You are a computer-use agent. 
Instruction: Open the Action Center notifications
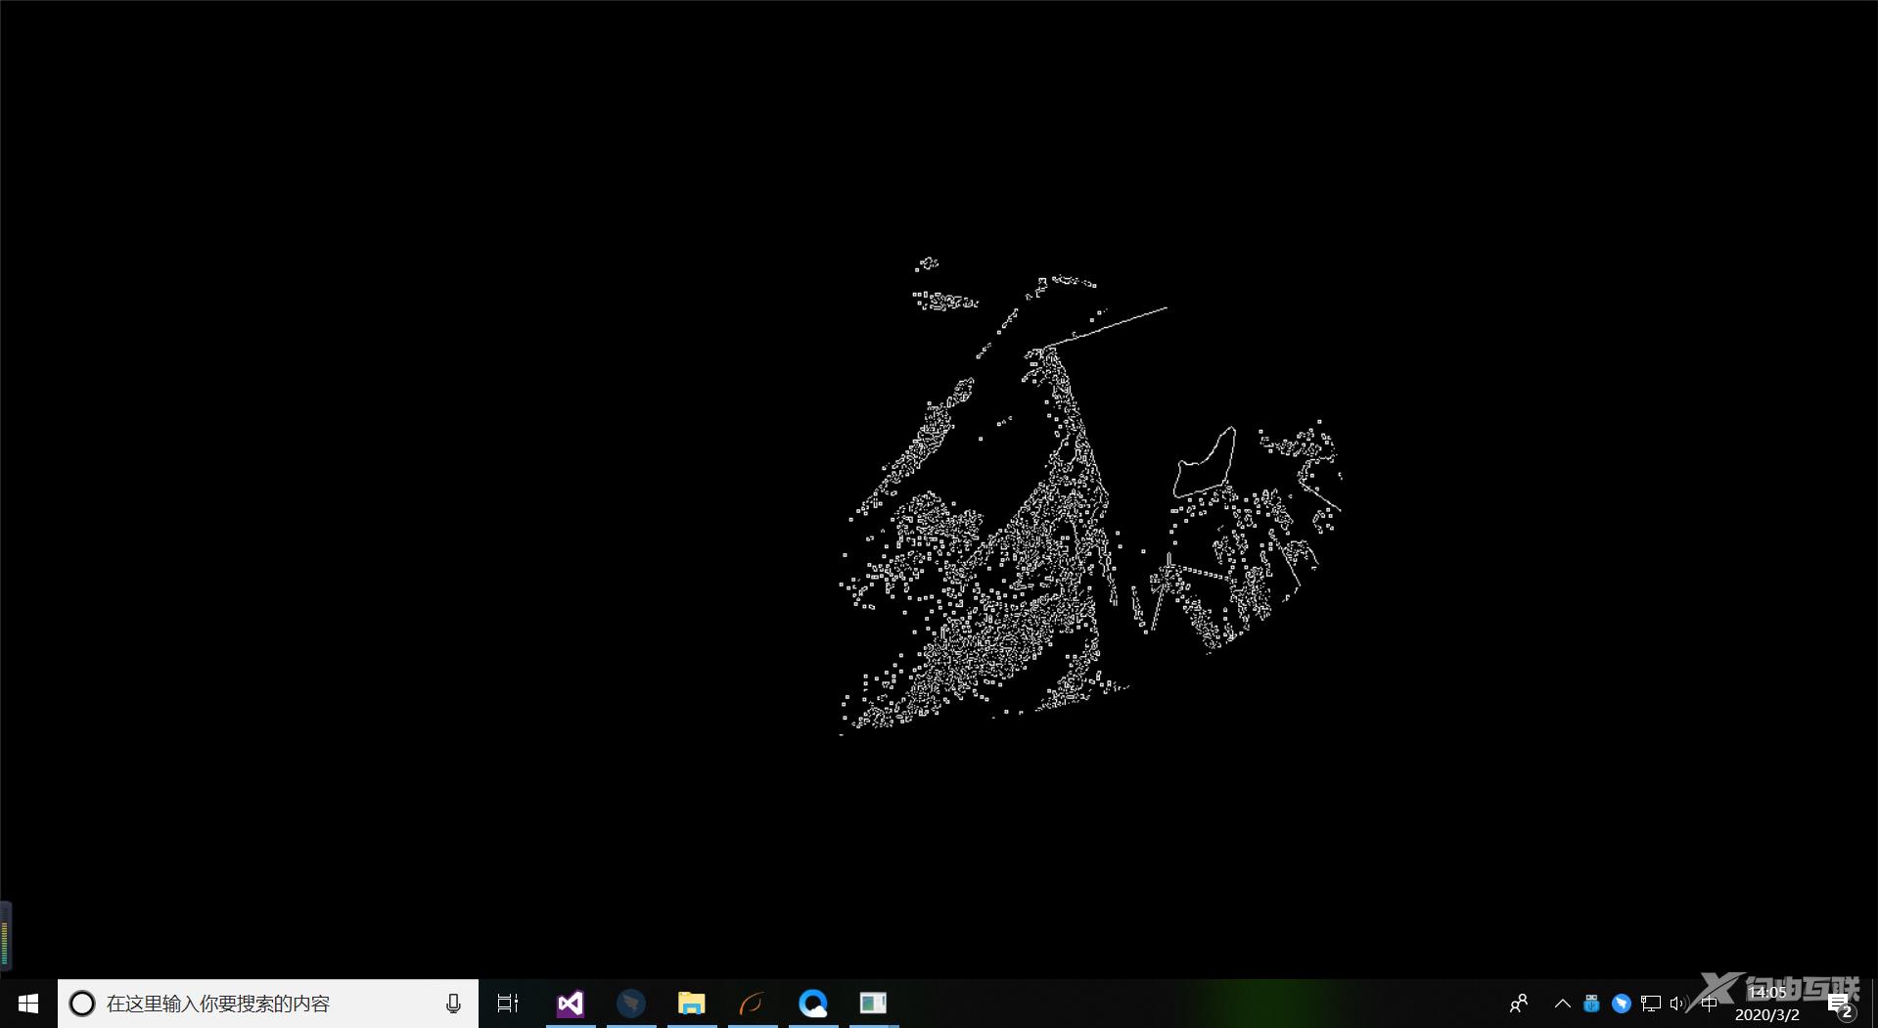coord(1840,1005)
